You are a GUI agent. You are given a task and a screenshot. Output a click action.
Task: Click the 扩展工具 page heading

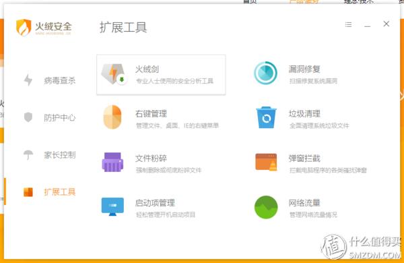point(123,27)
